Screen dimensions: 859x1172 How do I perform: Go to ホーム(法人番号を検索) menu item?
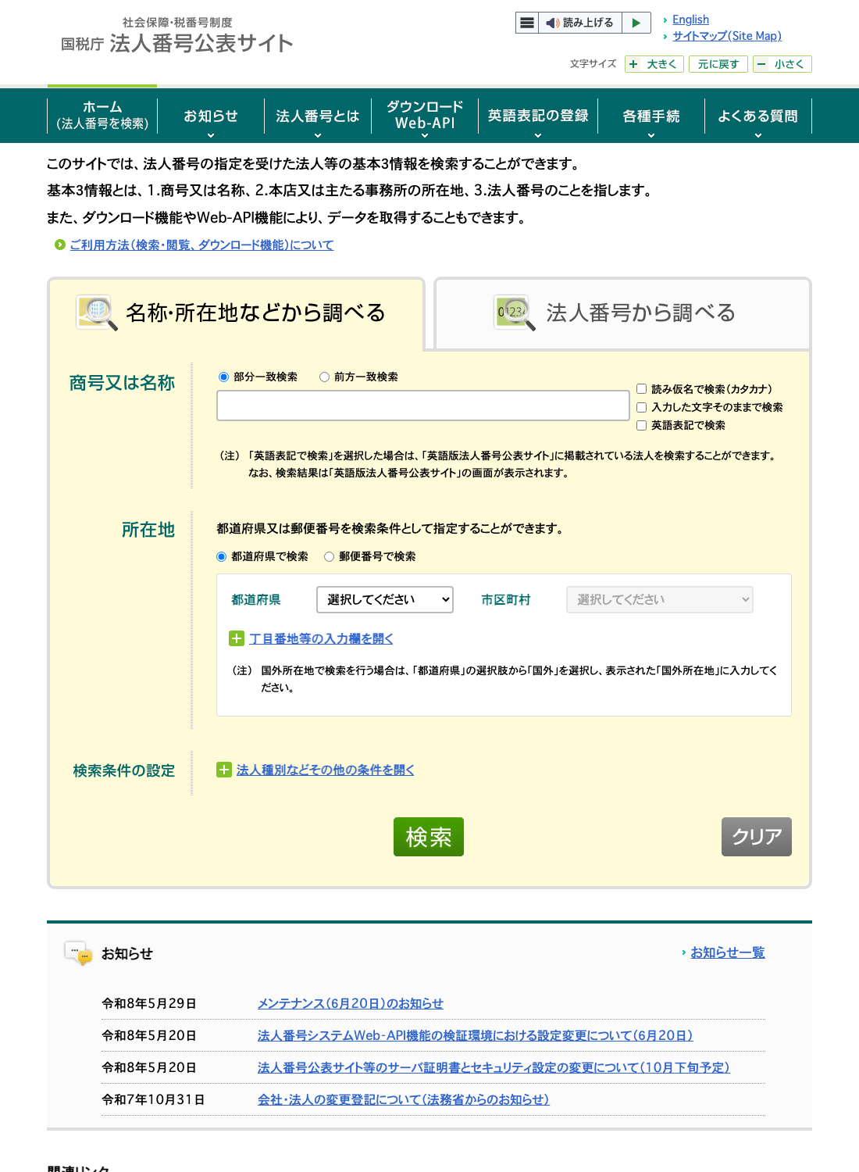pyautogui.click(x=102, y=116)
